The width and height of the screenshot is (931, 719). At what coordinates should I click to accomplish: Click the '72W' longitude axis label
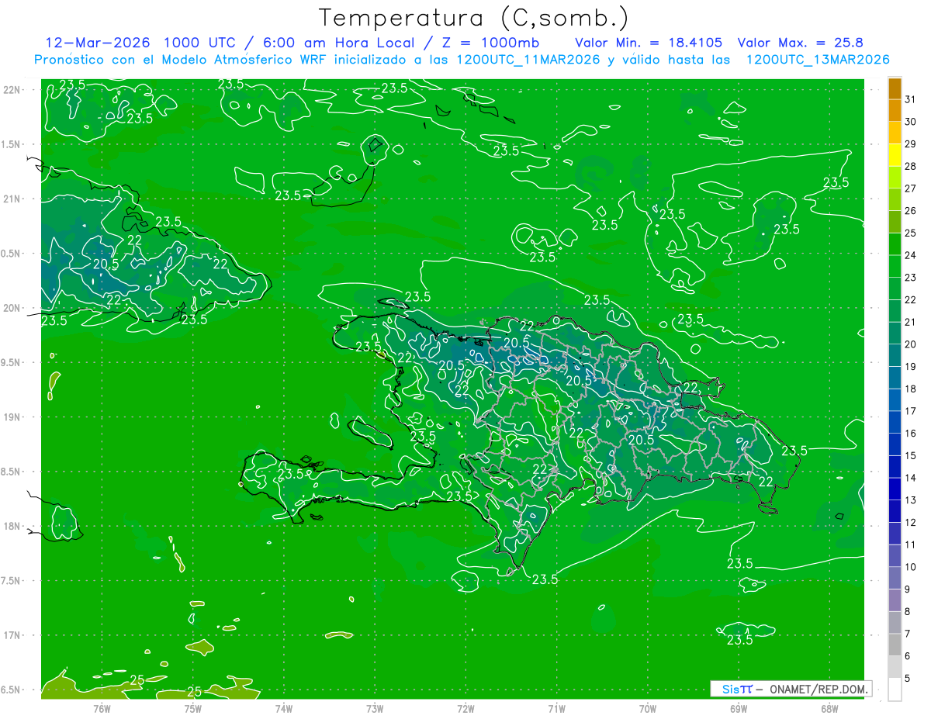(466, 708)
